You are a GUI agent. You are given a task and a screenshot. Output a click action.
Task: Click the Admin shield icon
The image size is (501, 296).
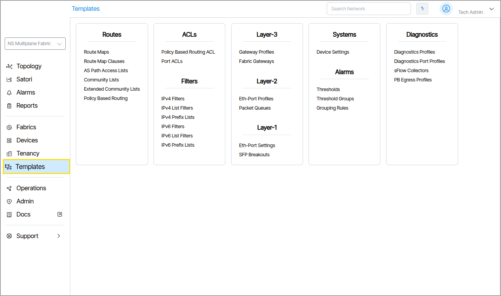[x=9, y=201]
